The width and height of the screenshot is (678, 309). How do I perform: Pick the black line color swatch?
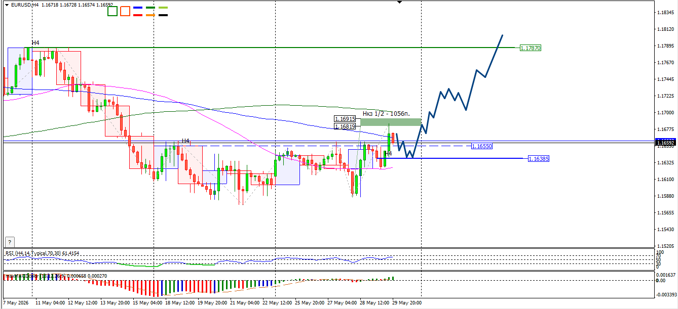click(163, 15)
